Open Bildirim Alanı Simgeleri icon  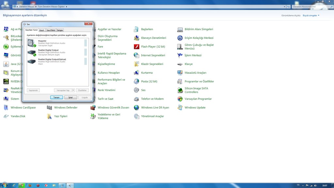click(x=180, y=29)
